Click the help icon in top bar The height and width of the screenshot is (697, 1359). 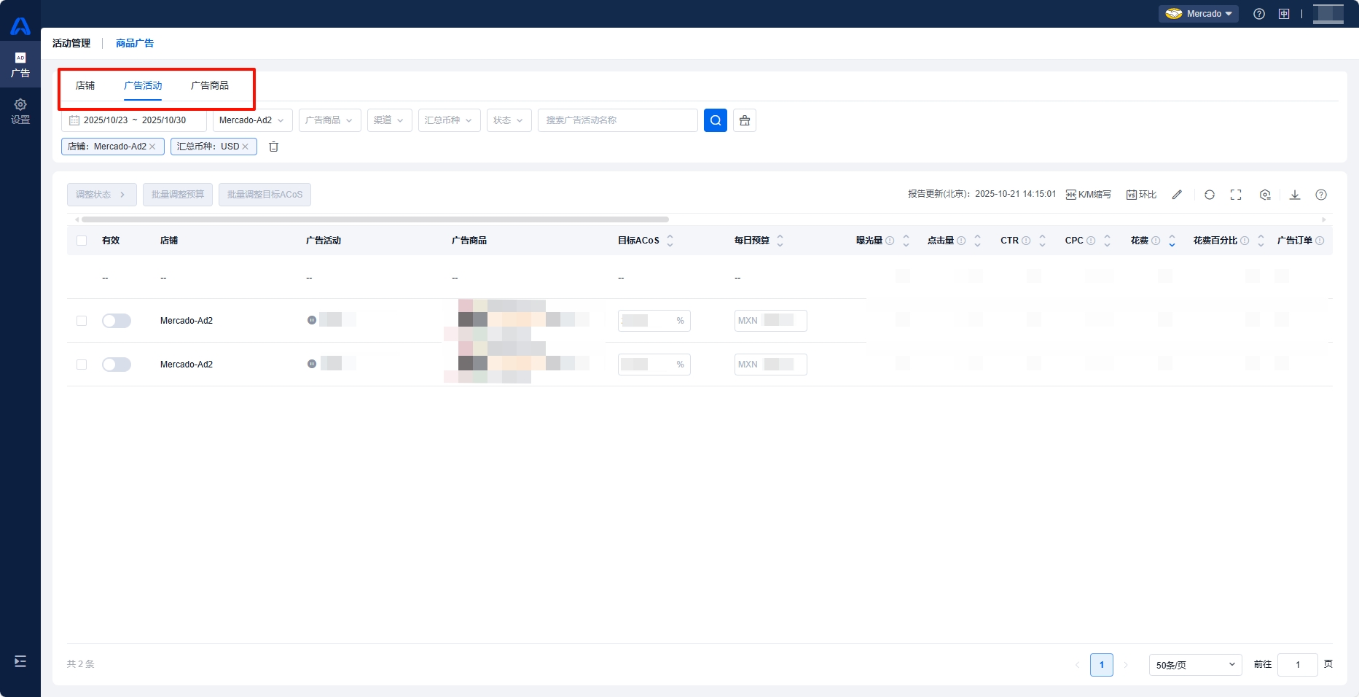[1258, 14]
